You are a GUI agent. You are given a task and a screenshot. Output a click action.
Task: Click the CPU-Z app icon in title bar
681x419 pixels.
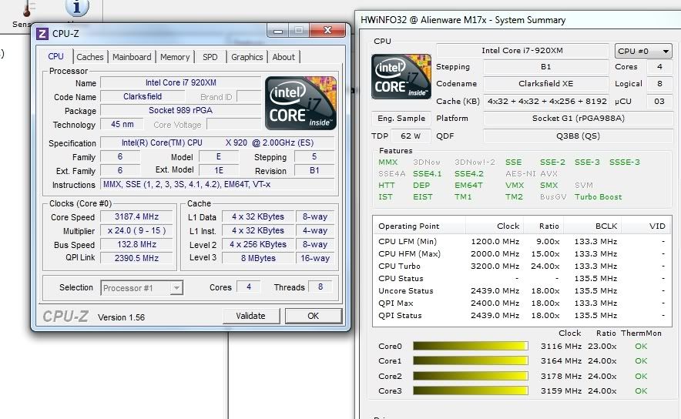(x=42, y=33)
